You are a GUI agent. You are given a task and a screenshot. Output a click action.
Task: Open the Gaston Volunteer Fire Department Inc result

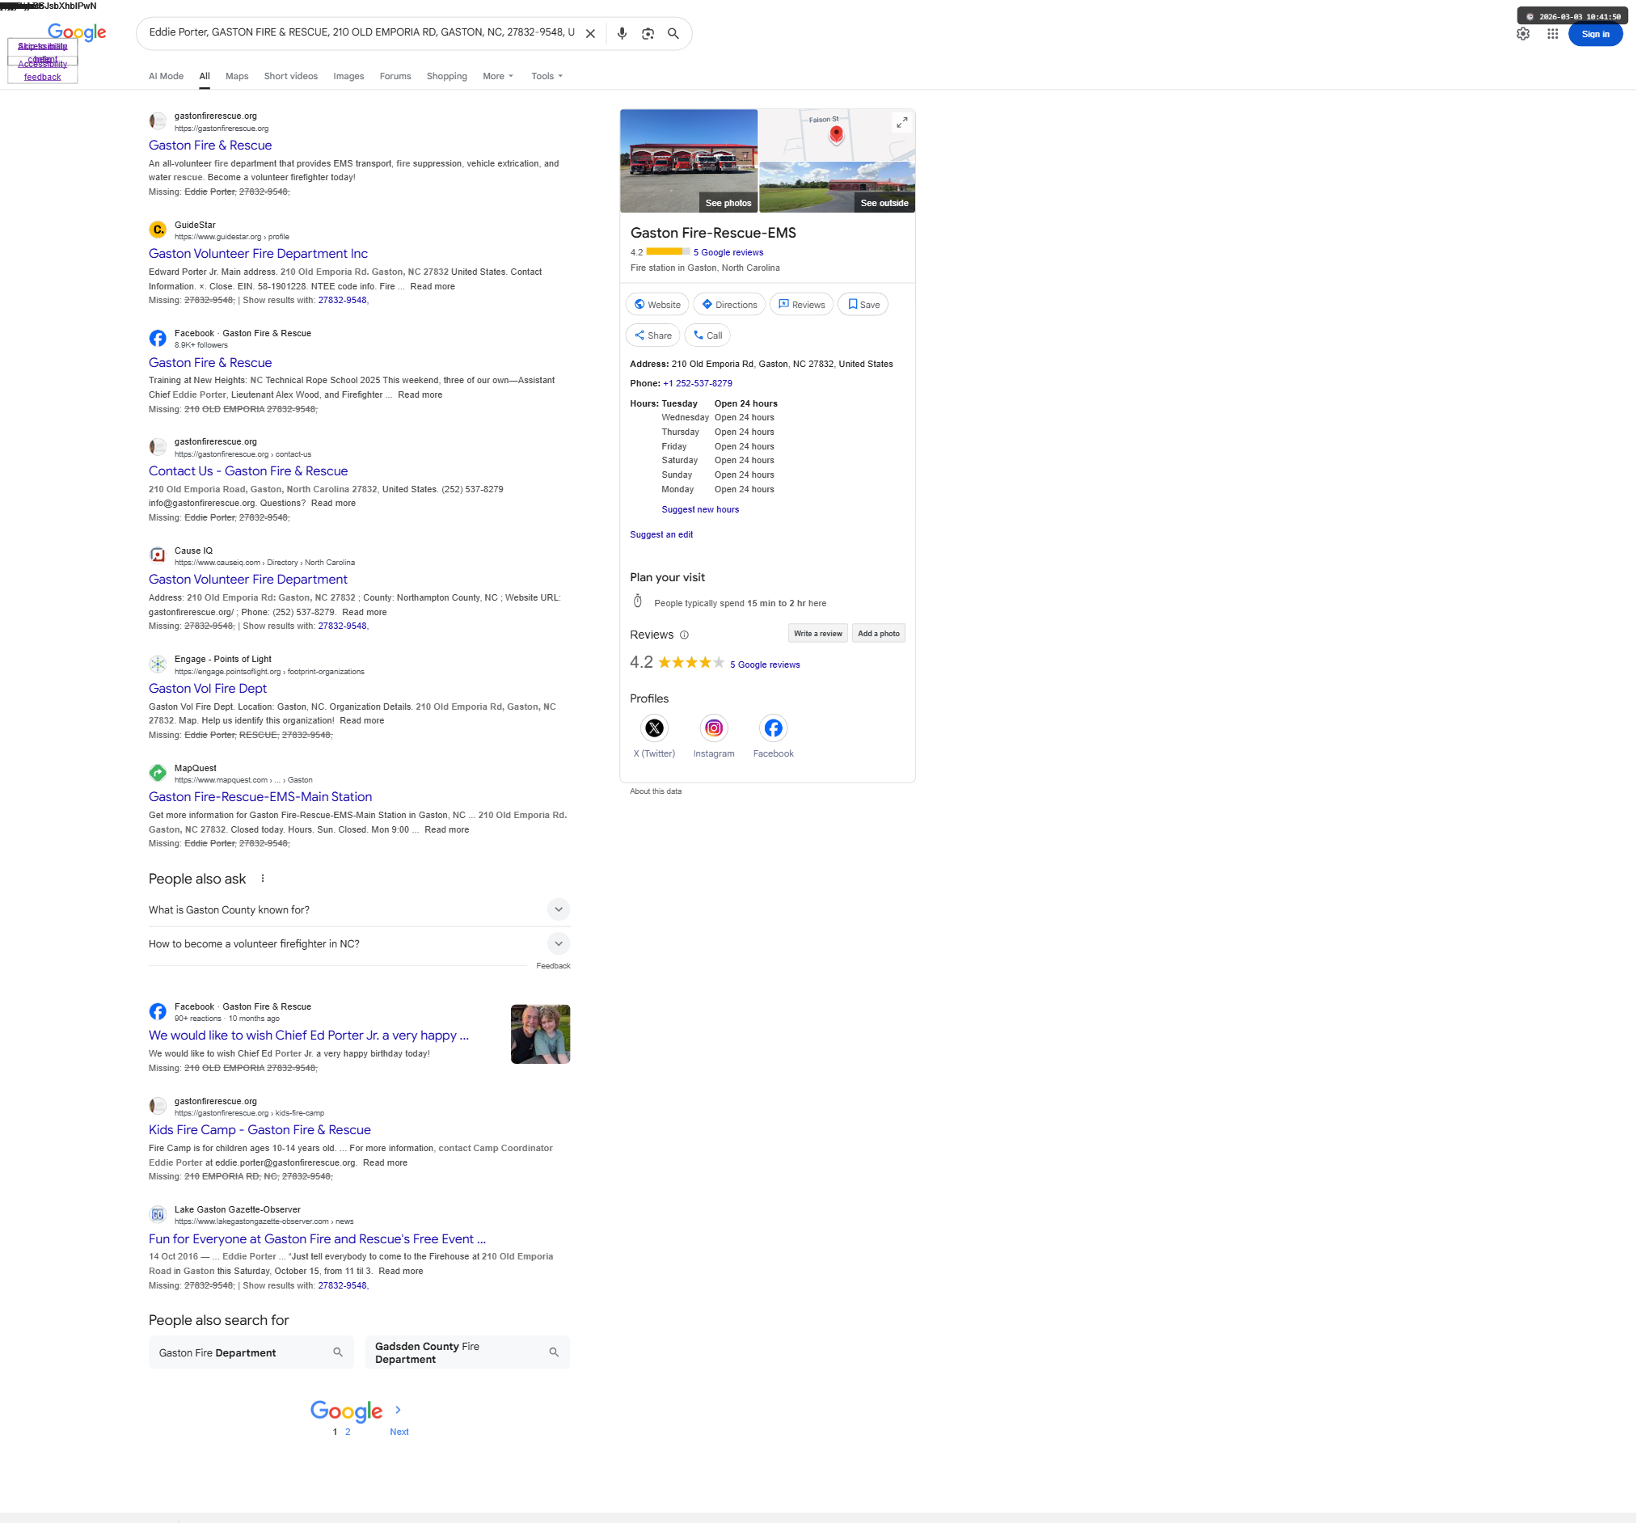point(258,254)
